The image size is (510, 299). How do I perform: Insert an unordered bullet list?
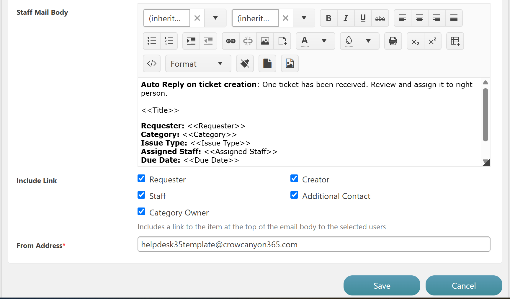pos(152,41)
